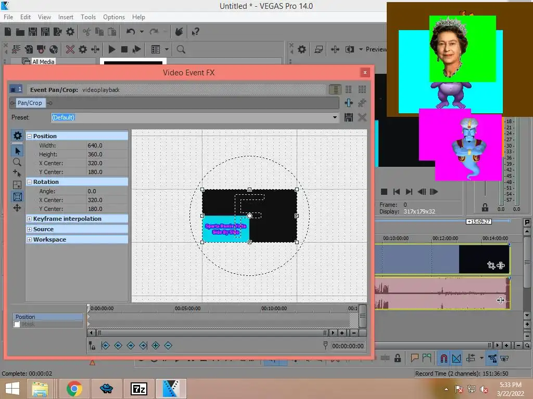
Task: Open the Edit menu
Action: 26,17
